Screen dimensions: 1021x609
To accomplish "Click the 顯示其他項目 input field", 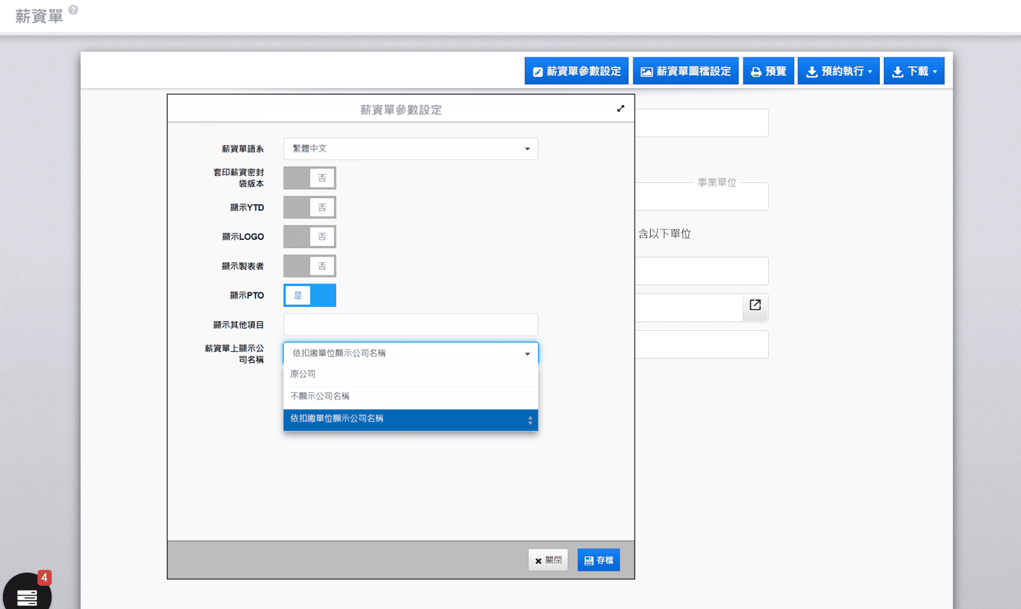I will tap(410, 325).
